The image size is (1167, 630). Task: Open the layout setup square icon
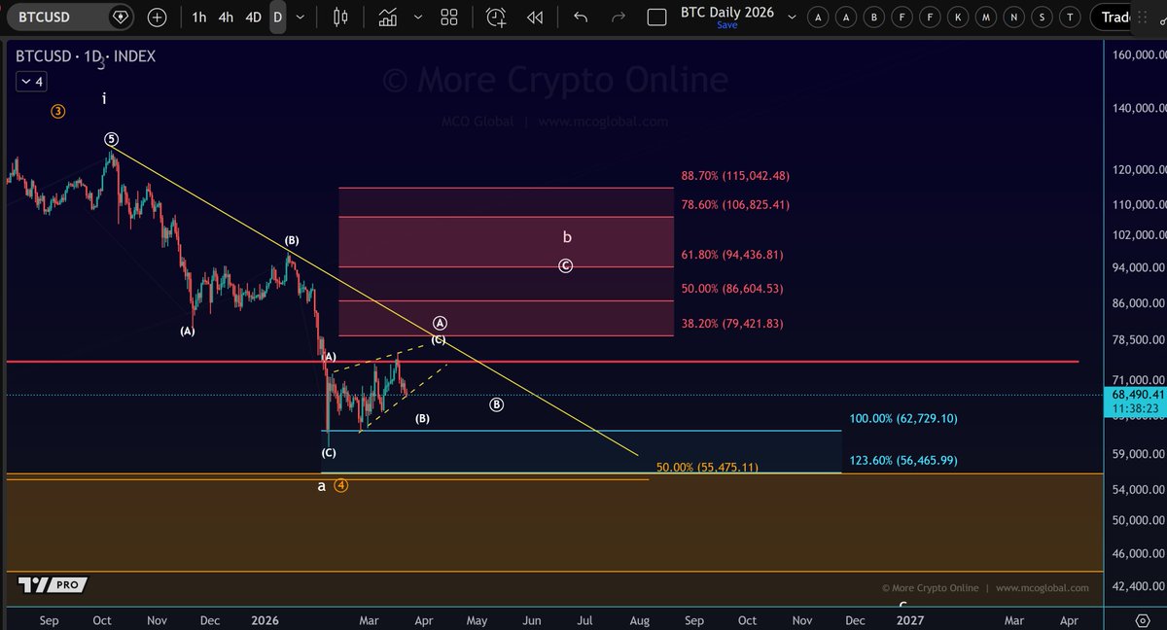tap(656, 17)
